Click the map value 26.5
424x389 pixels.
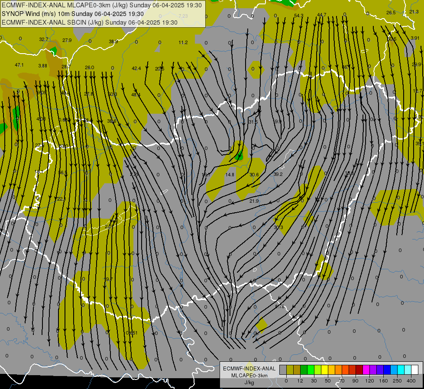[x=391, y=13]
